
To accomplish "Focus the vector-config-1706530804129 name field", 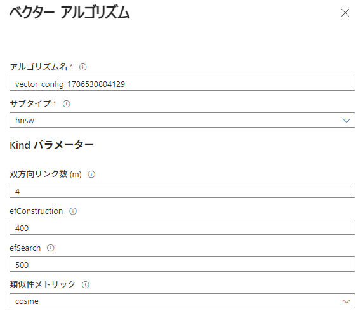I will 182,83.
